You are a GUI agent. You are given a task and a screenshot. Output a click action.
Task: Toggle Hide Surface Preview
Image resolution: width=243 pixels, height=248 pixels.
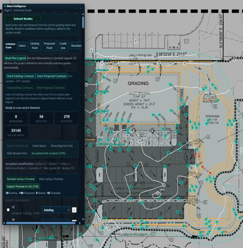coord(51,179)
